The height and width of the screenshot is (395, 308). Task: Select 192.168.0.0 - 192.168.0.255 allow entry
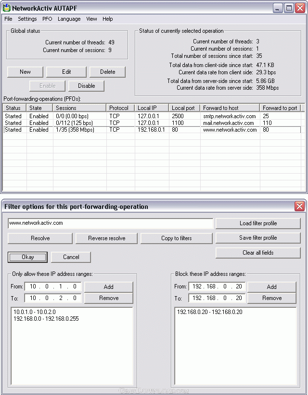tap(46, 319)
